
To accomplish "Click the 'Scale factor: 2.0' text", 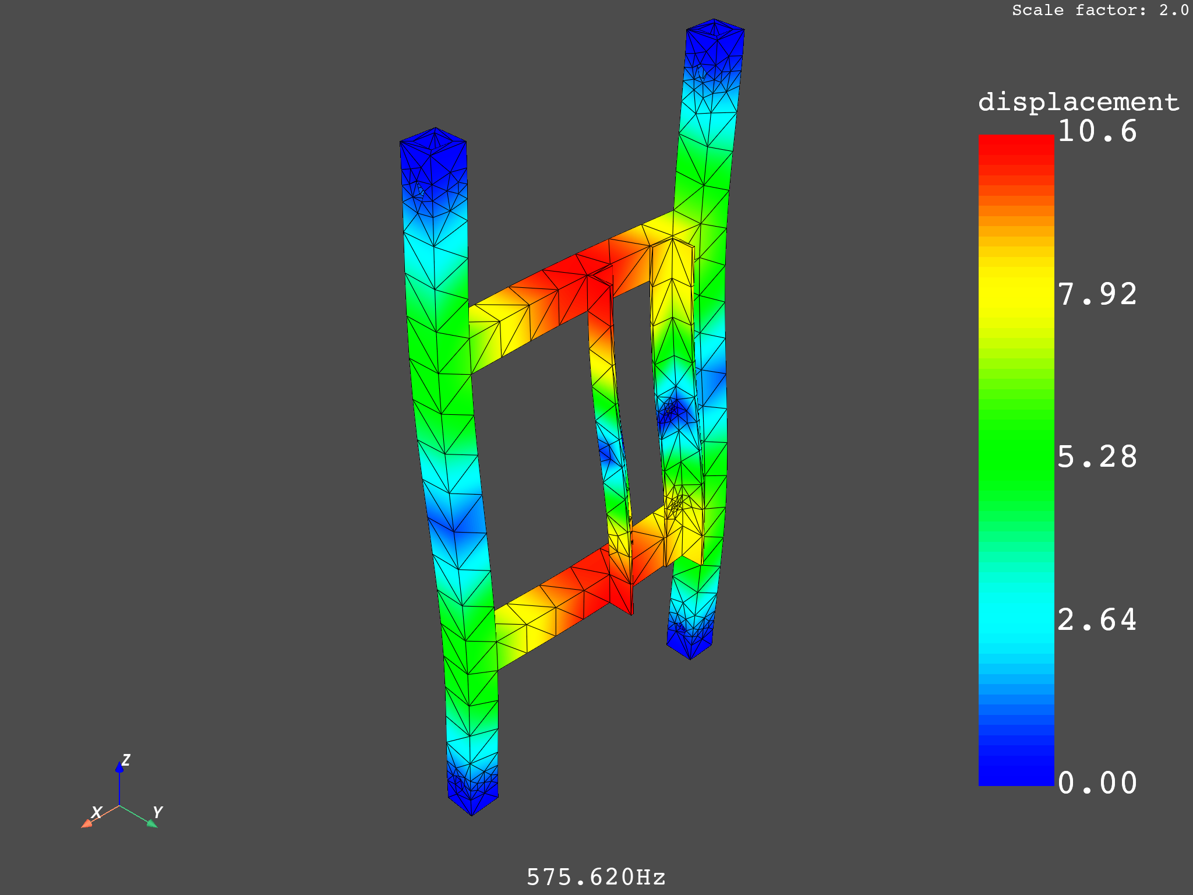I will point(1100,10).
